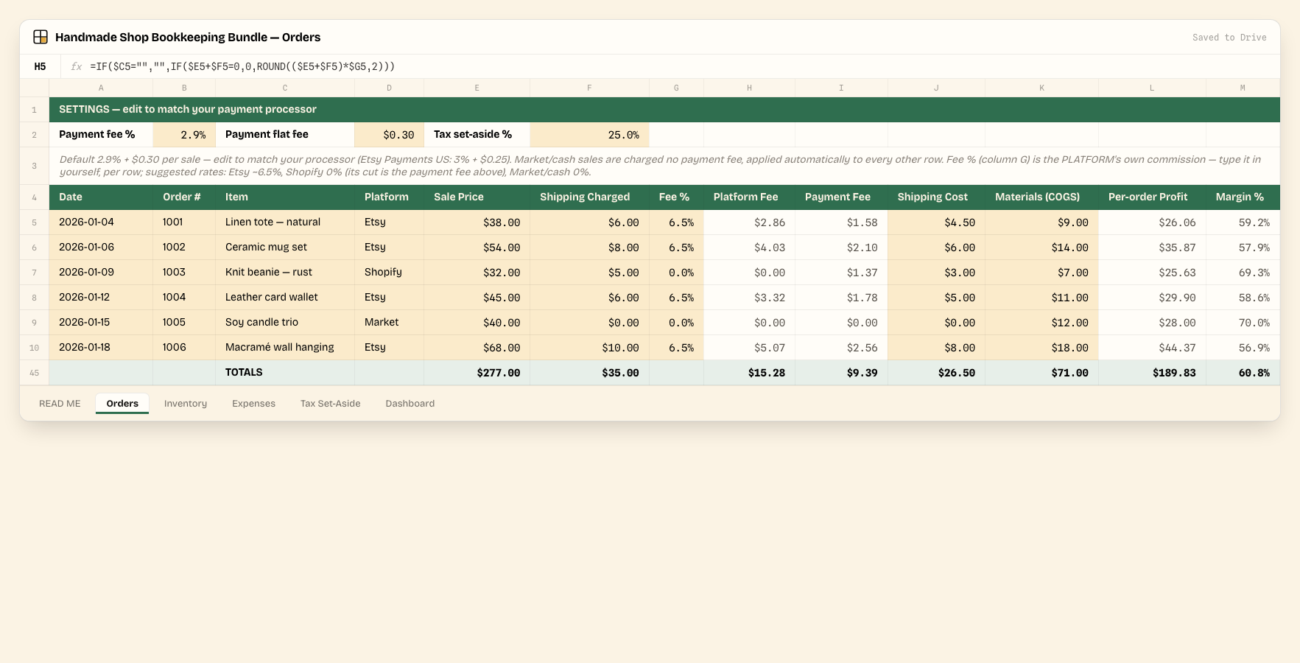Select total margin 60.8%
This screenshot has height=663, width=1300.
1243,373
